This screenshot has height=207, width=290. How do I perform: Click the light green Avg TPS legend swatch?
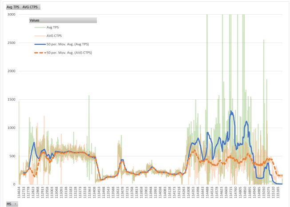40,27
